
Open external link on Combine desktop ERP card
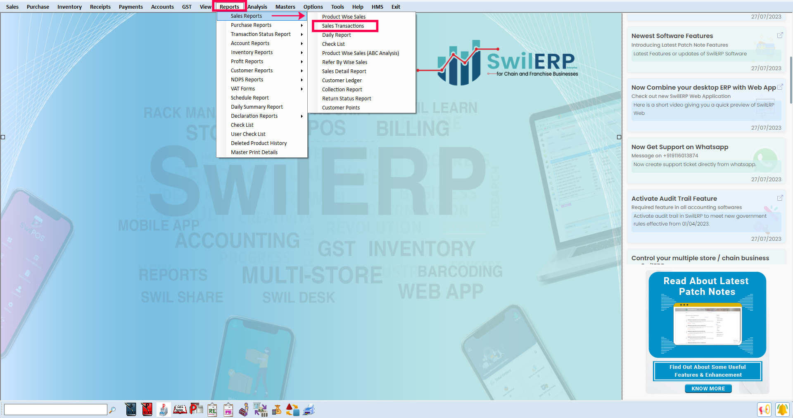[780, 87]
